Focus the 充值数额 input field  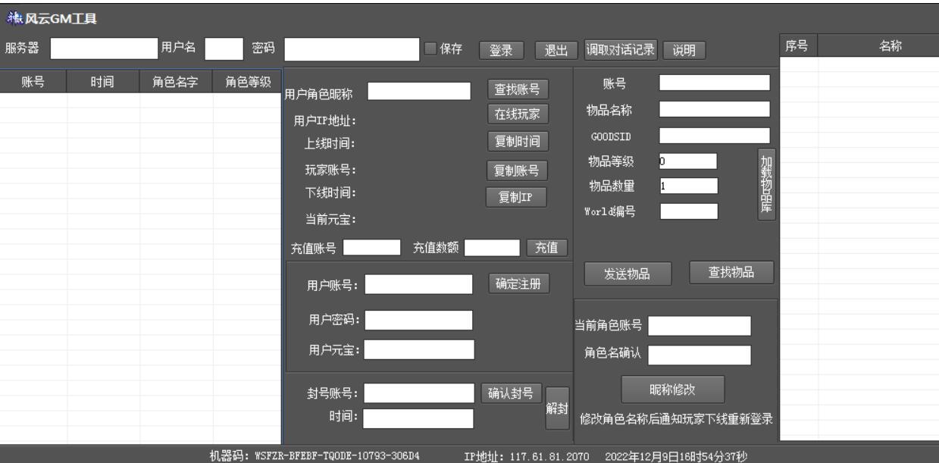492,247
